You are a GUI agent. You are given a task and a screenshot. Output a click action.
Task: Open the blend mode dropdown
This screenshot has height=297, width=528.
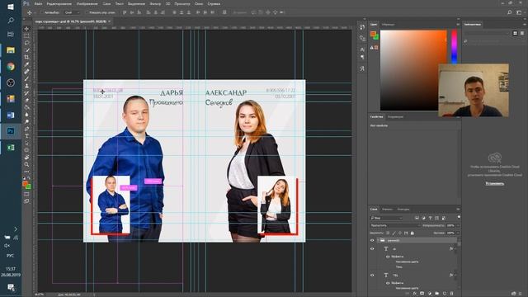[395, 225]
